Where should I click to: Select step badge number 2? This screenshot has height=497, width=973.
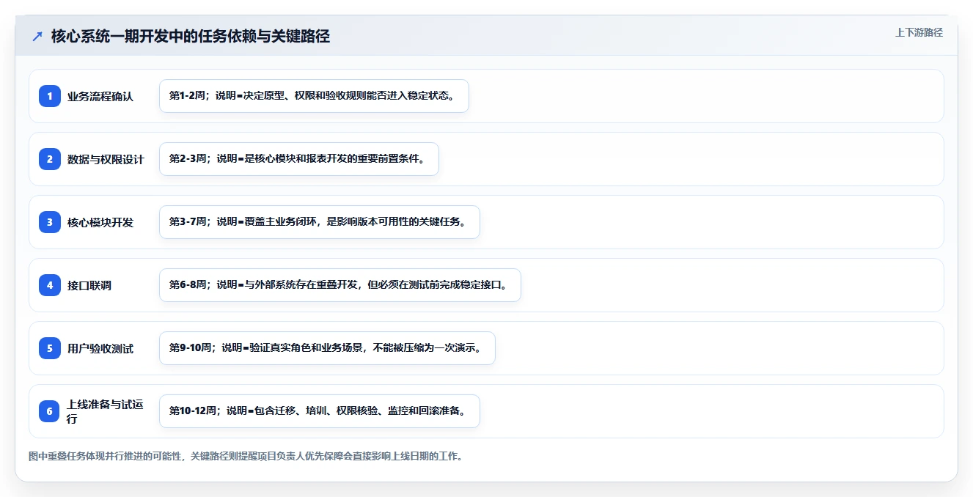50,159
